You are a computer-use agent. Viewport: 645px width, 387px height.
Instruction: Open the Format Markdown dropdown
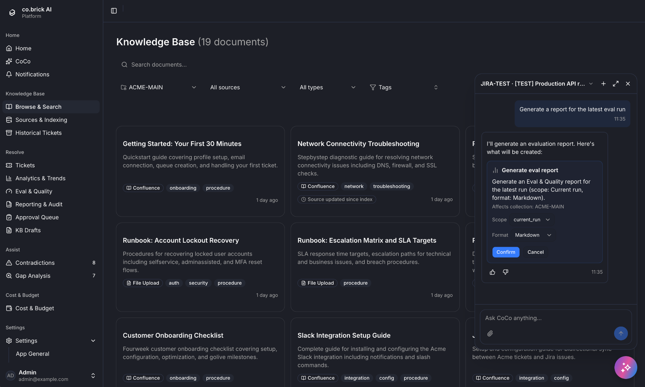(x=533, y=235)
